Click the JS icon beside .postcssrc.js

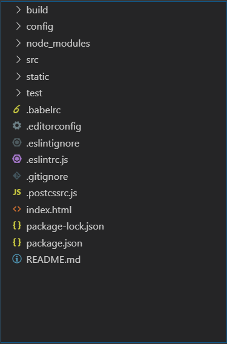click(17, 192)
